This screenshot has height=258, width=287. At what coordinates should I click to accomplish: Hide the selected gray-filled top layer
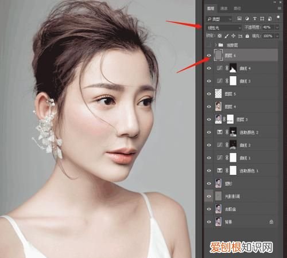[209, 56]
